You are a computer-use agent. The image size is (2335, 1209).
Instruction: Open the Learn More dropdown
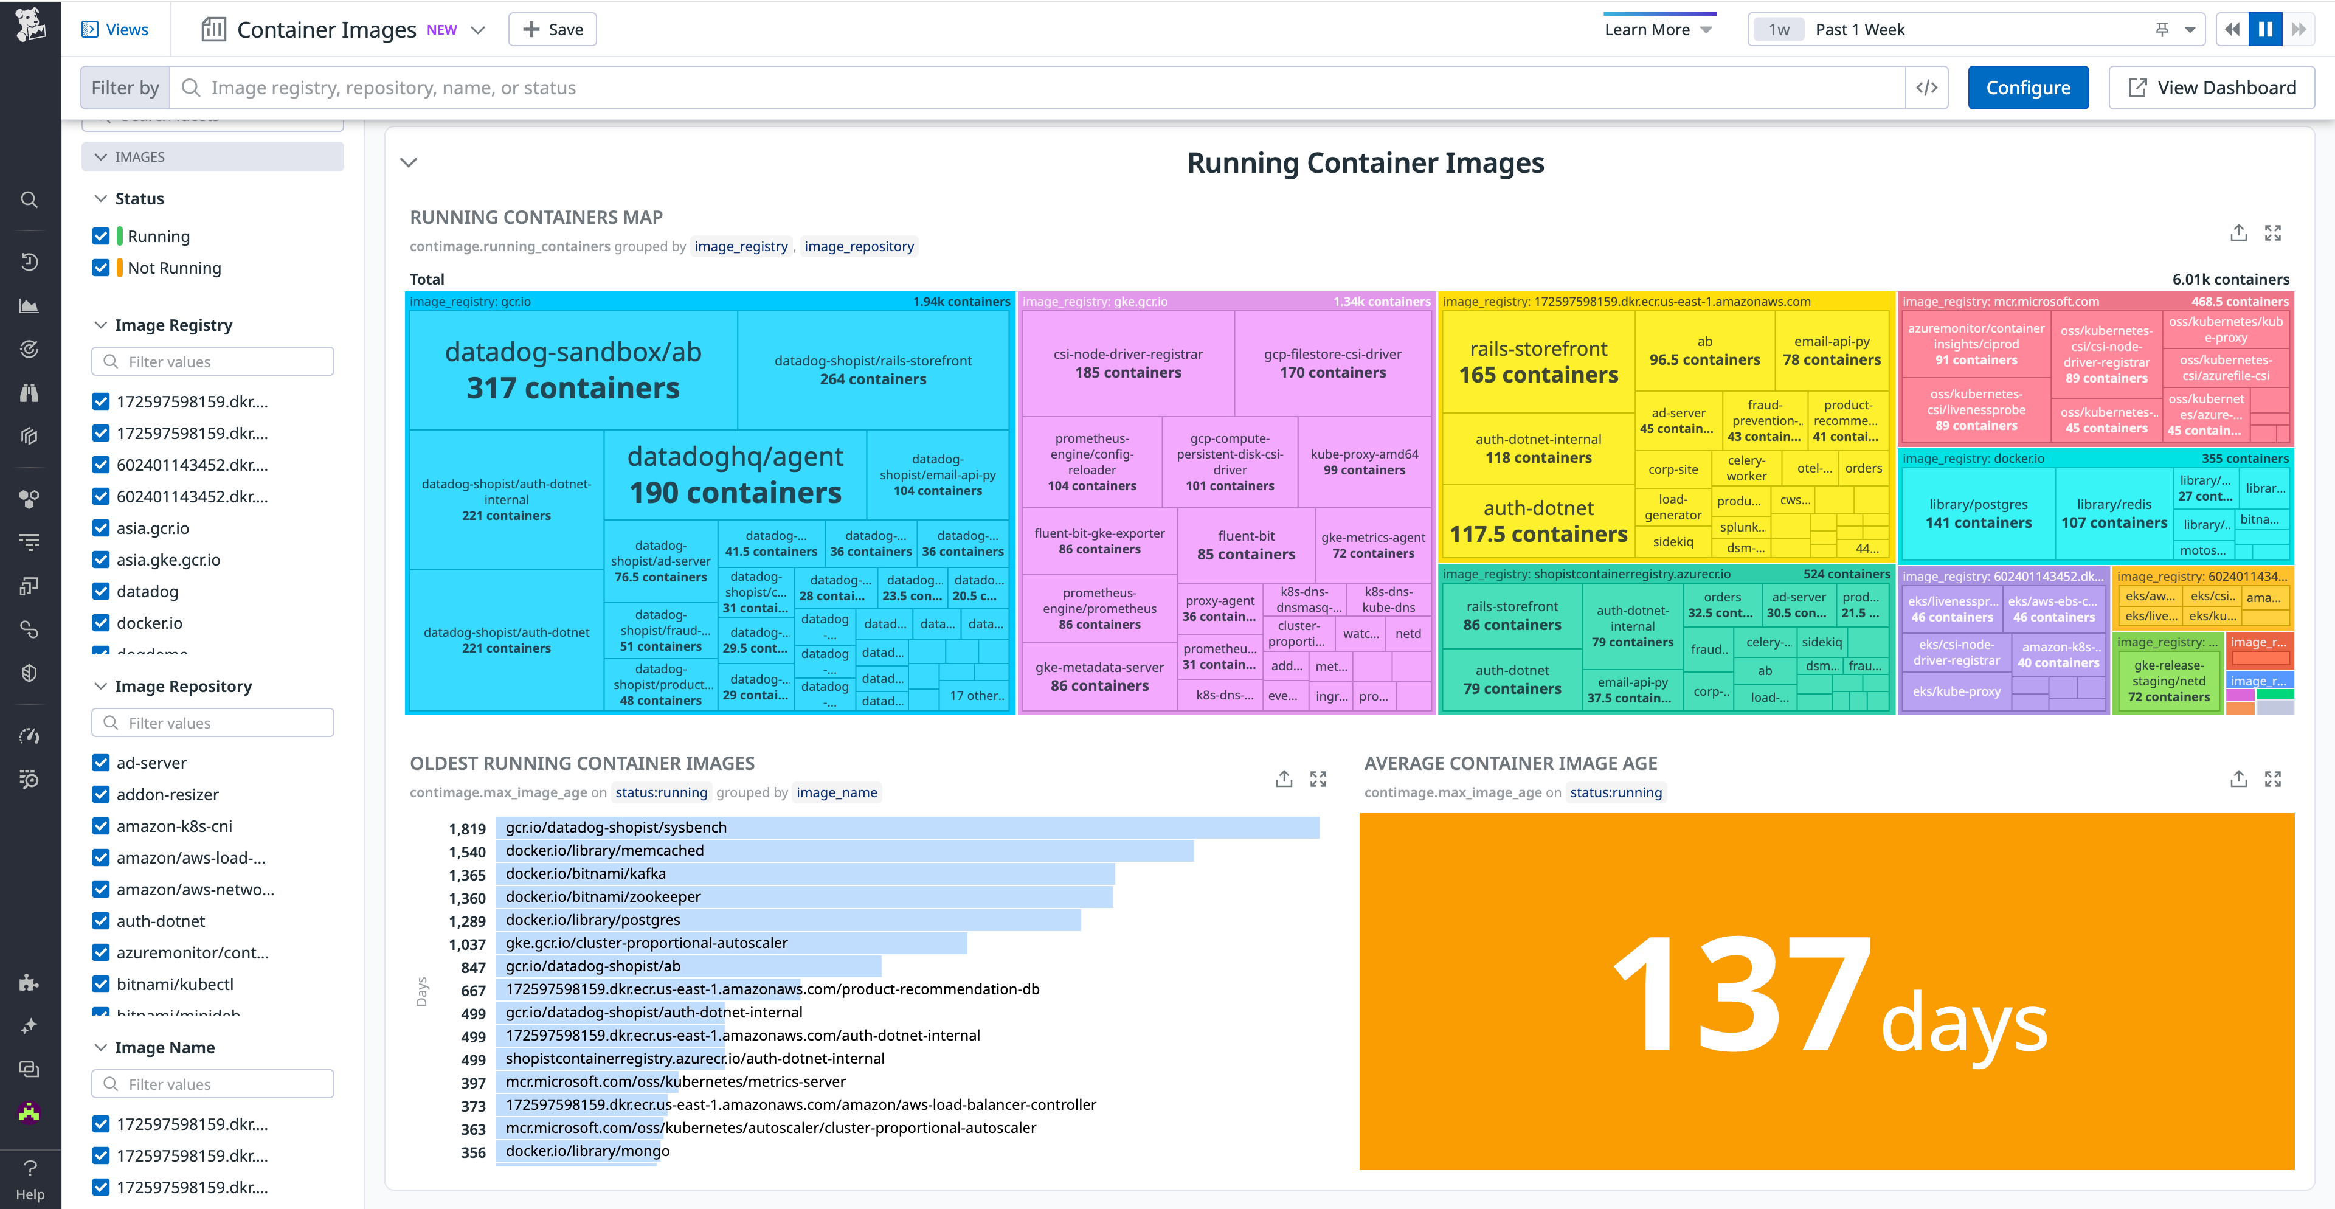1658,29
